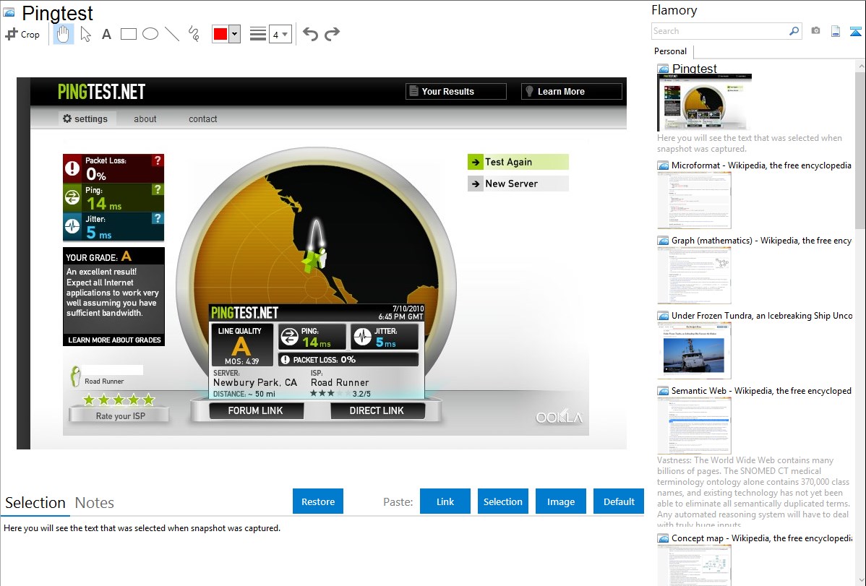866x586 pixels.
Task: Click the search magnifier icon
Action: coord(794,31)
